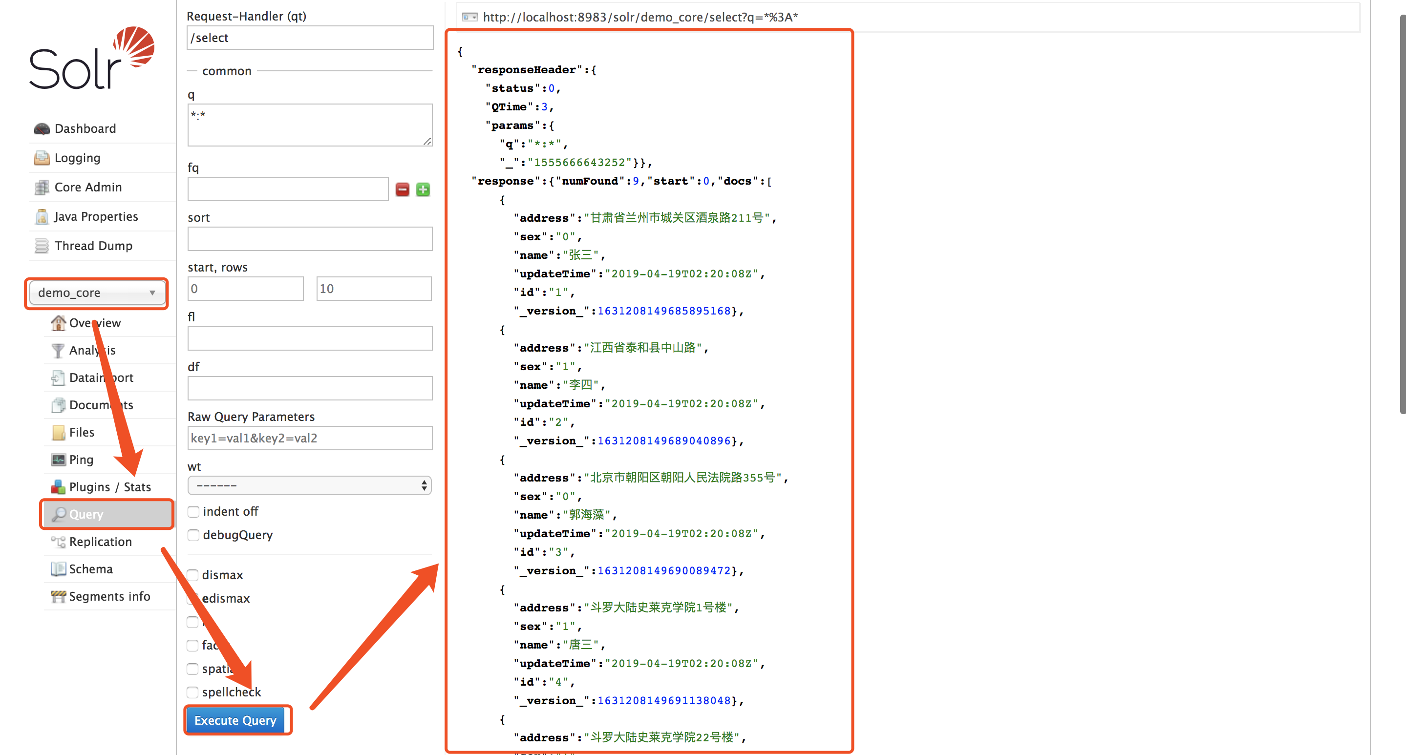Image resolution: width=1406 pixels, height=755 pixels.
Task: Click the Core Admin server icon
Action: point(42,188)
